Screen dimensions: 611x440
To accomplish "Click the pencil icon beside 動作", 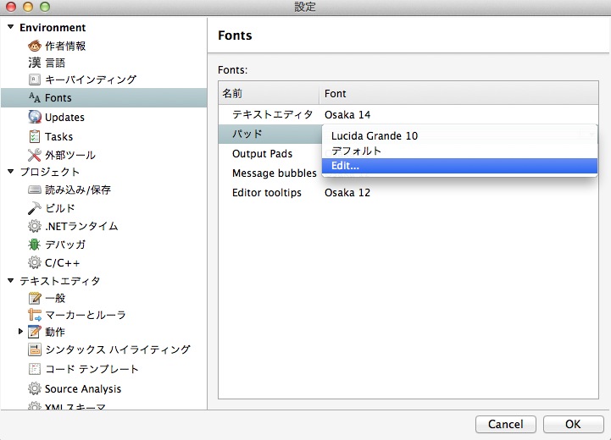I will point(34,332).
